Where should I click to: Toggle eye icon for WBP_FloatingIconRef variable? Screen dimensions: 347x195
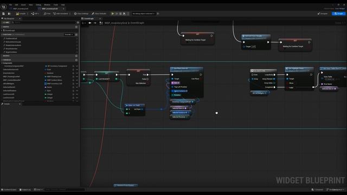(x=77, y=77)
